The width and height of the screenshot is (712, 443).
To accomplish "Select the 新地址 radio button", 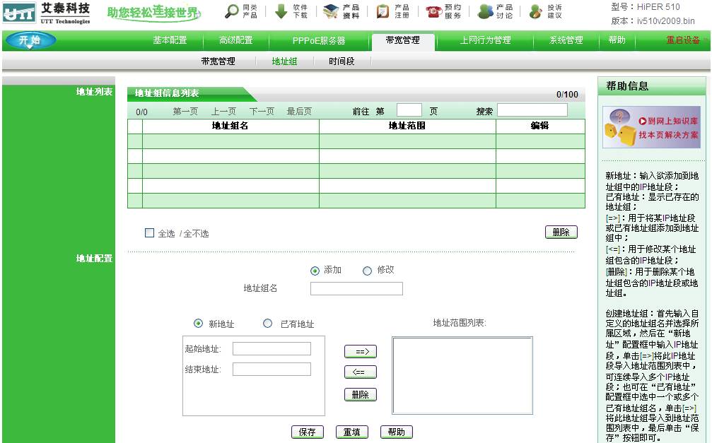I will pyautogui.click(x=198, y=324).
